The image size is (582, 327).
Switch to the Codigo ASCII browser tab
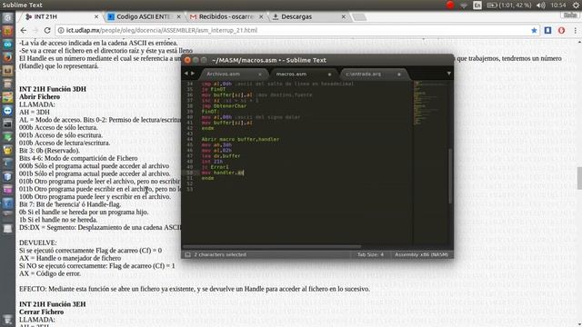144,16
